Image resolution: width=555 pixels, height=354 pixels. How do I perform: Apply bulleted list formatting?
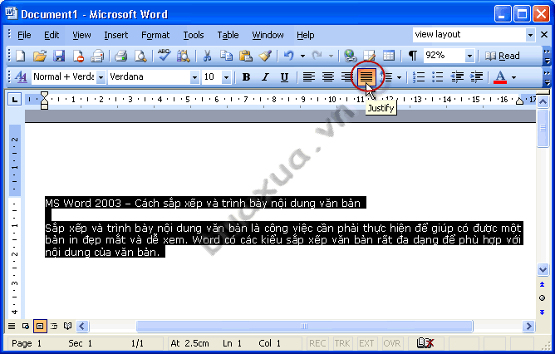438,76
